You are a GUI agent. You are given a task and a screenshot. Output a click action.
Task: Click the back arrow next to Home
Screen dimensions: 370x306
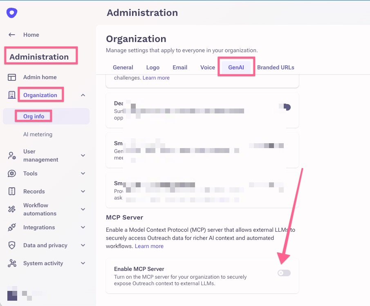pyautogui.click(x=12, y=35)
